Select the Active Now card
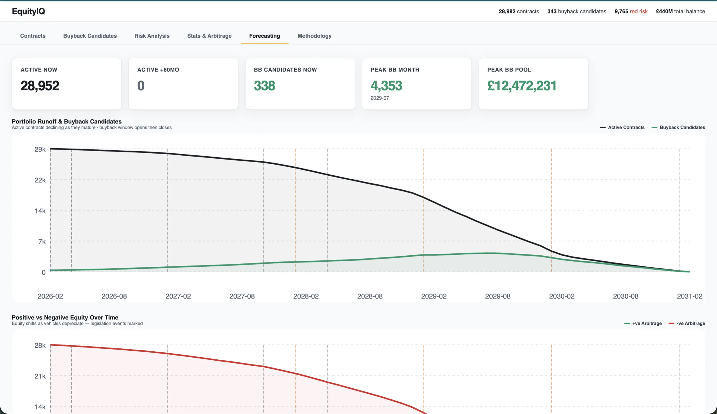717x414 pixels. tap(67, 84)
